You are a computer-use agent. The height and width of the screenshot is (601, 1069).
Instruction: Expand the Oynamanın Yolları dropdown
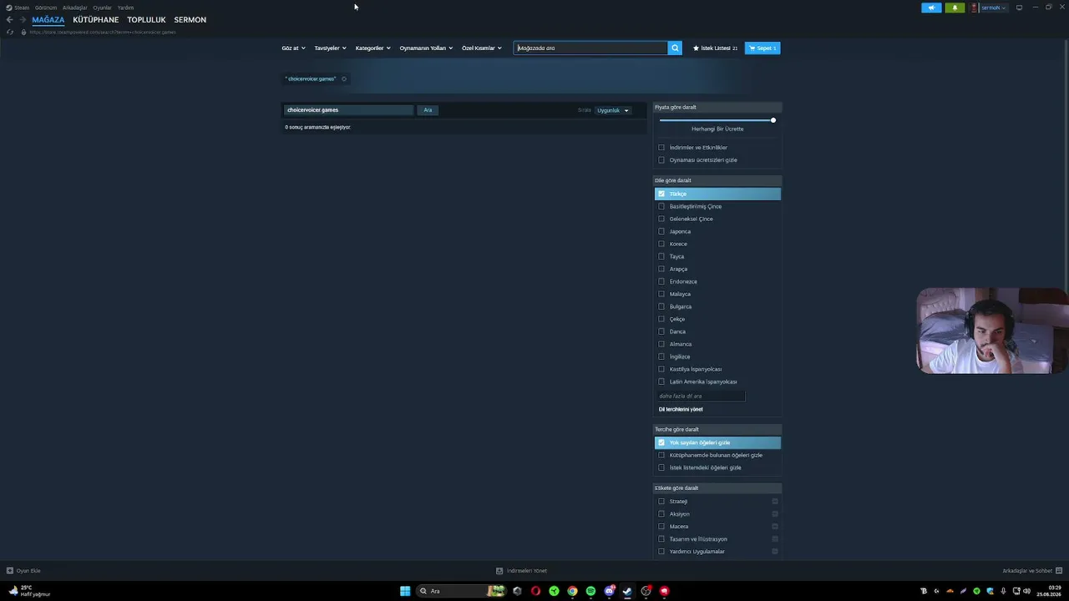426,48
